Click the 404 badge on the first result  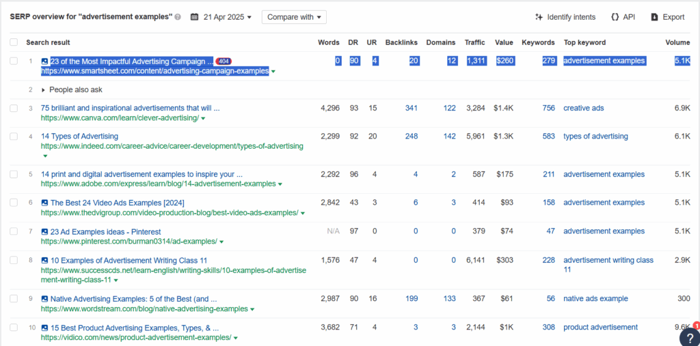(224, 61)
